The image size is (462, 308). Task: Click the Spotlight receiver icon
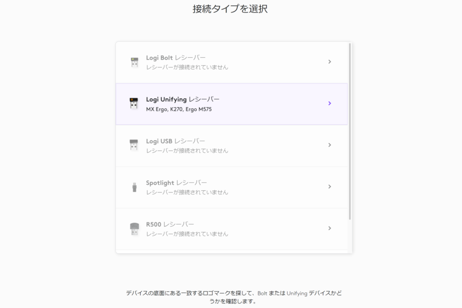134,187
